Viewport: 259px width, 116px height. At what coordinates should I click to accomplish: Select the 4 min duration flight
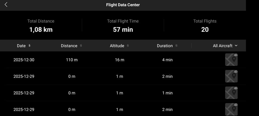click(167, 60)
